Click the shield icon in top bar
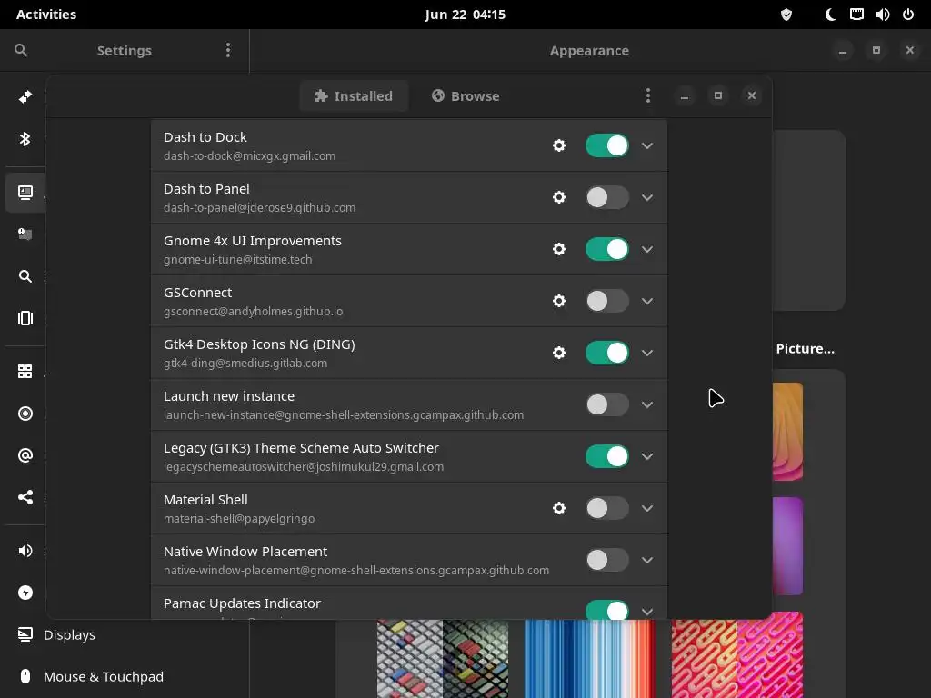Viewport: 931px width, 698px height. click(x=786, y=15)
